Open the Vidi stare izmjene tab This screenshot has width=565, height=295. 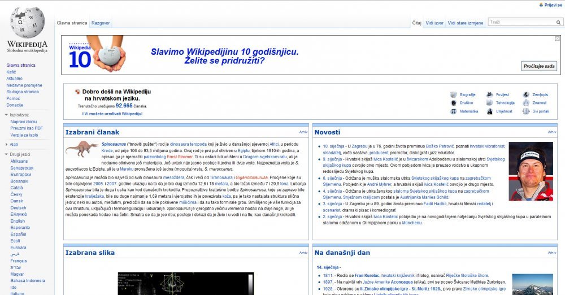click(466, 23)
